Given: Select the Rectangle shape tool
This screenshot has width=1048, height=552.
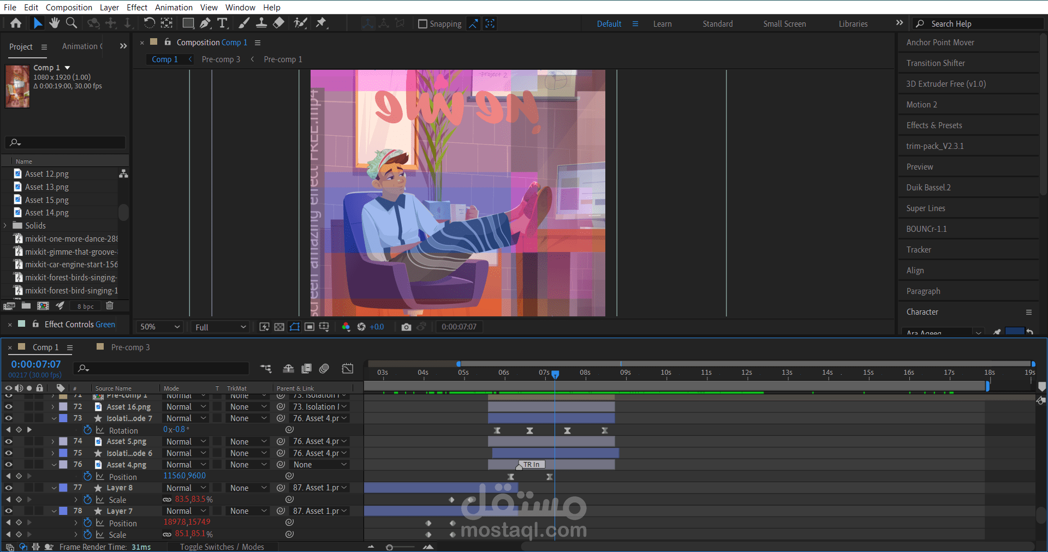Looking at the screenshot, I should click(188, 23).
